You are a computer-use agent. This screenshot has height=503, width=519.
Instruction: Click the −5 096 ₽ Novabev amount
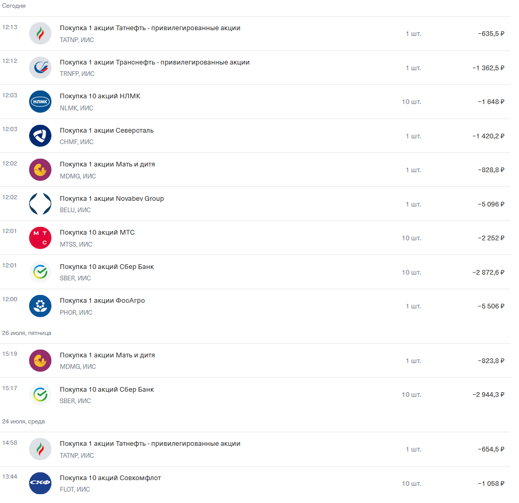pyautogui.click(x=491, y=204)
